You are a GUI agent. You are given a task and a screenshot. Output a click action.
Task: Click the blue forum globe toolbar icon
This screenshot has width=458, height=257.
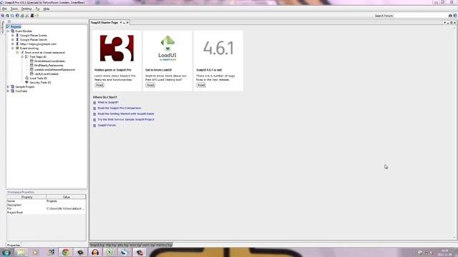[x=17, y=16]
